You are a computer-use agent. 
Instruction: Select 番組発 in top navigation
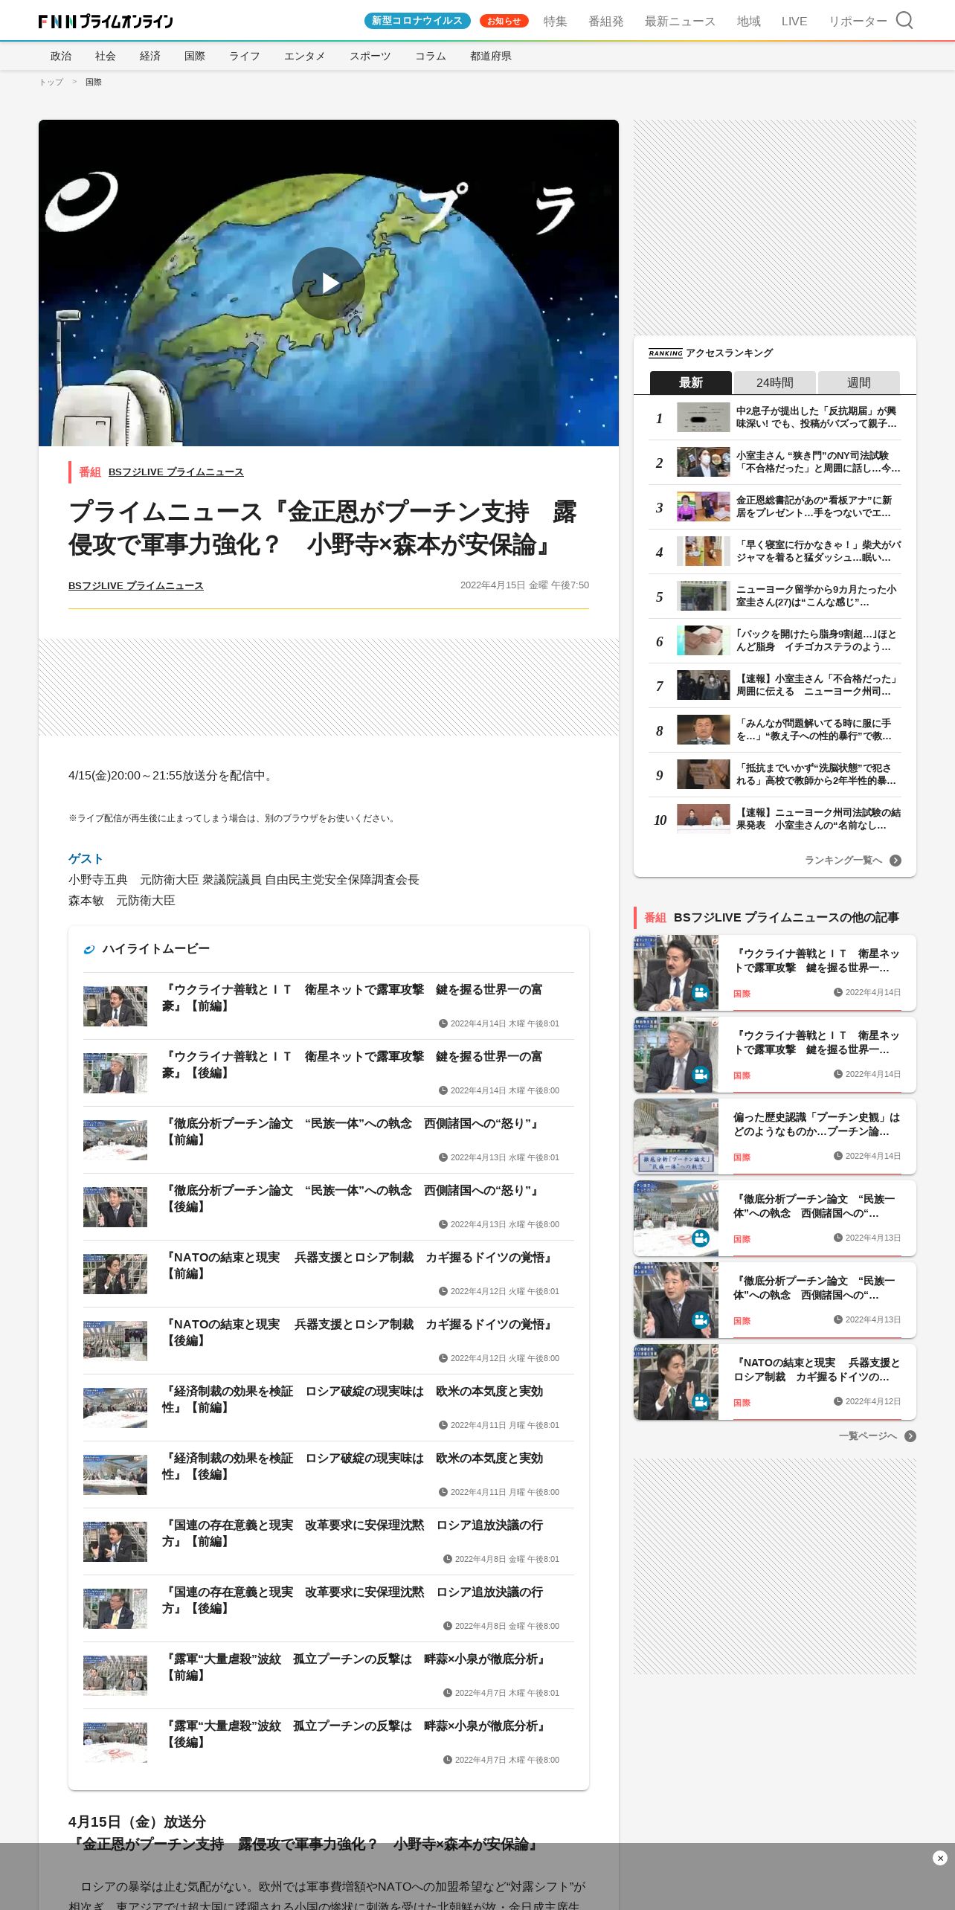606,22
